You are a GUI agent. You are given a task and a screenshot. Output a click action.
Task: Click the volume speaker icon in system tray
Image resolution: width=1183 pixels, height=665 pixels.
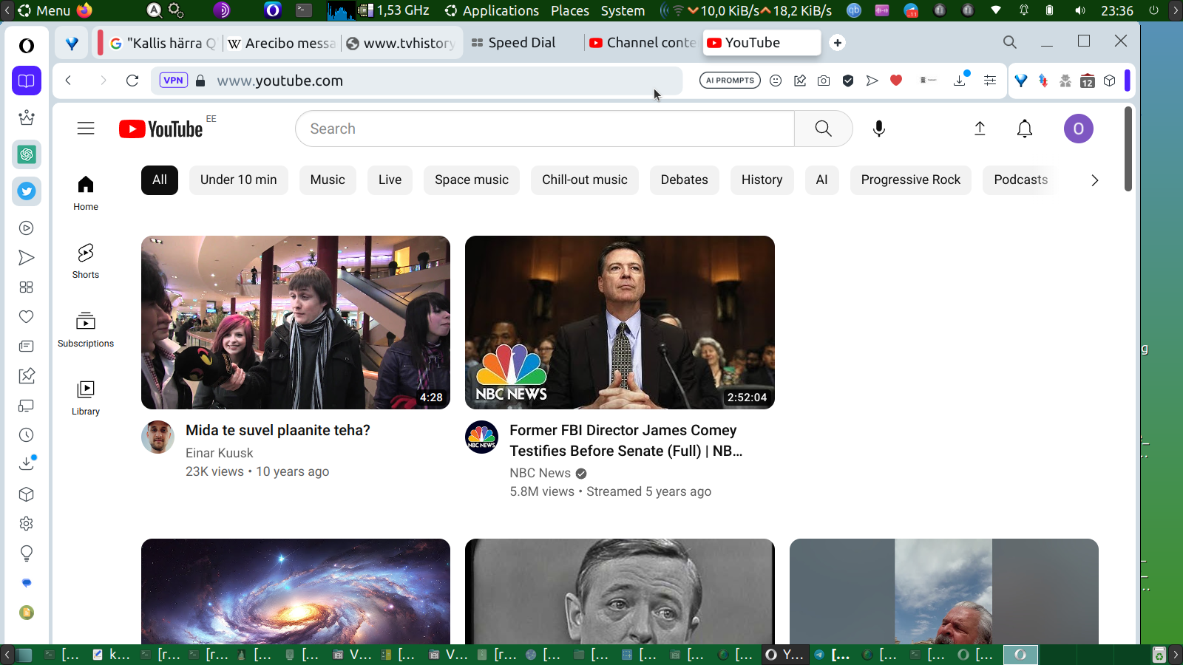[x=1080, y=10]
